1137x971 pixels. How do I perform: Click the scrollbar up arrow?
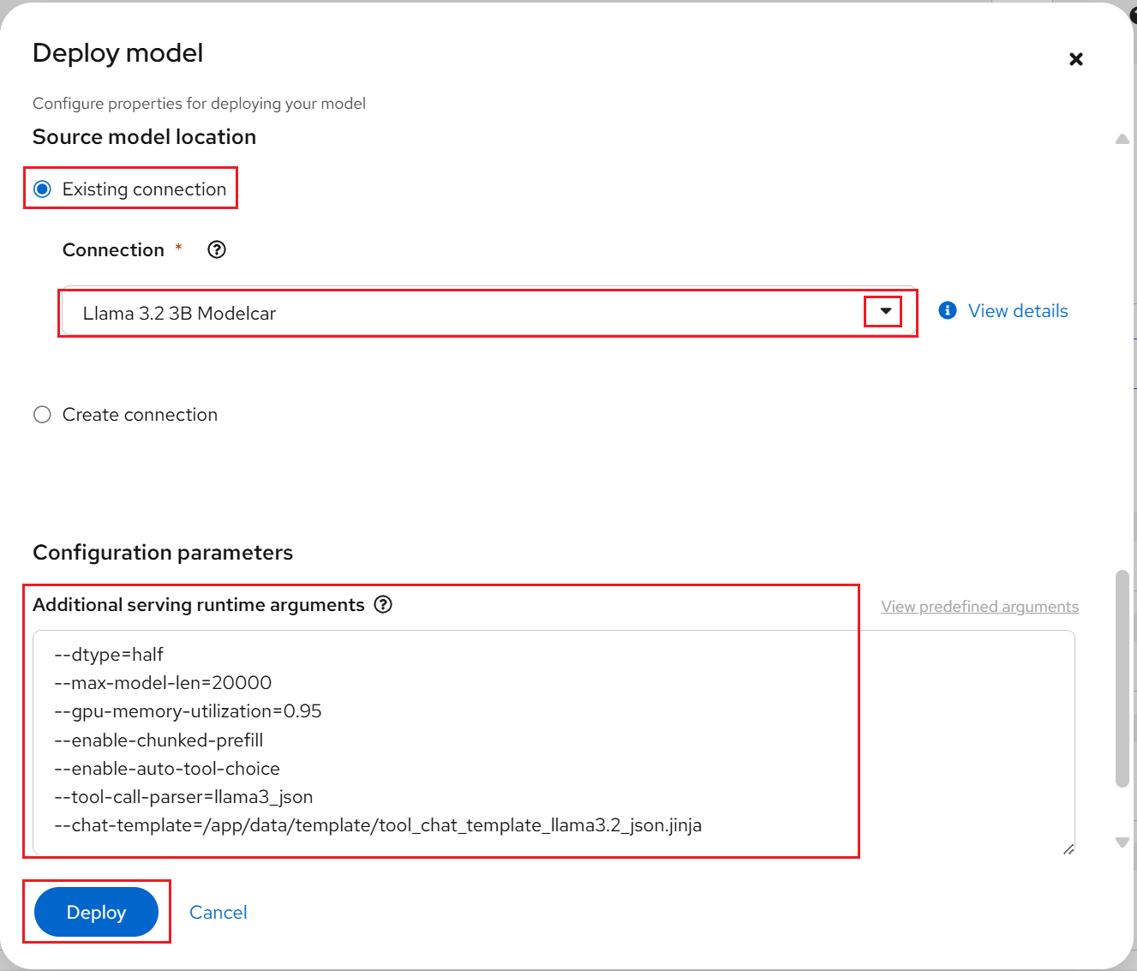(x=1122, y=139)
